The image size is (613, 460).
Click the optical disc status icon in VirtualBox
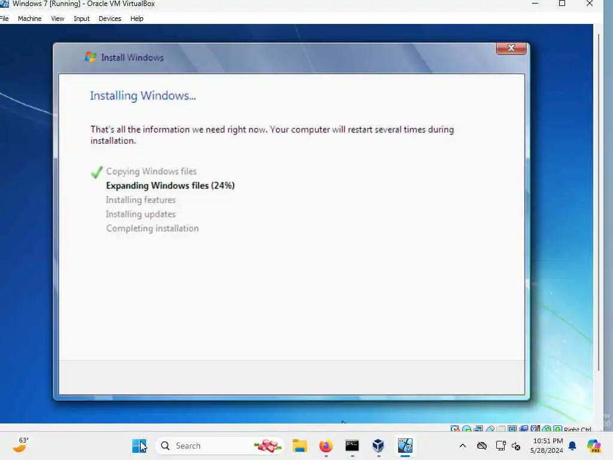click(466, 429)
